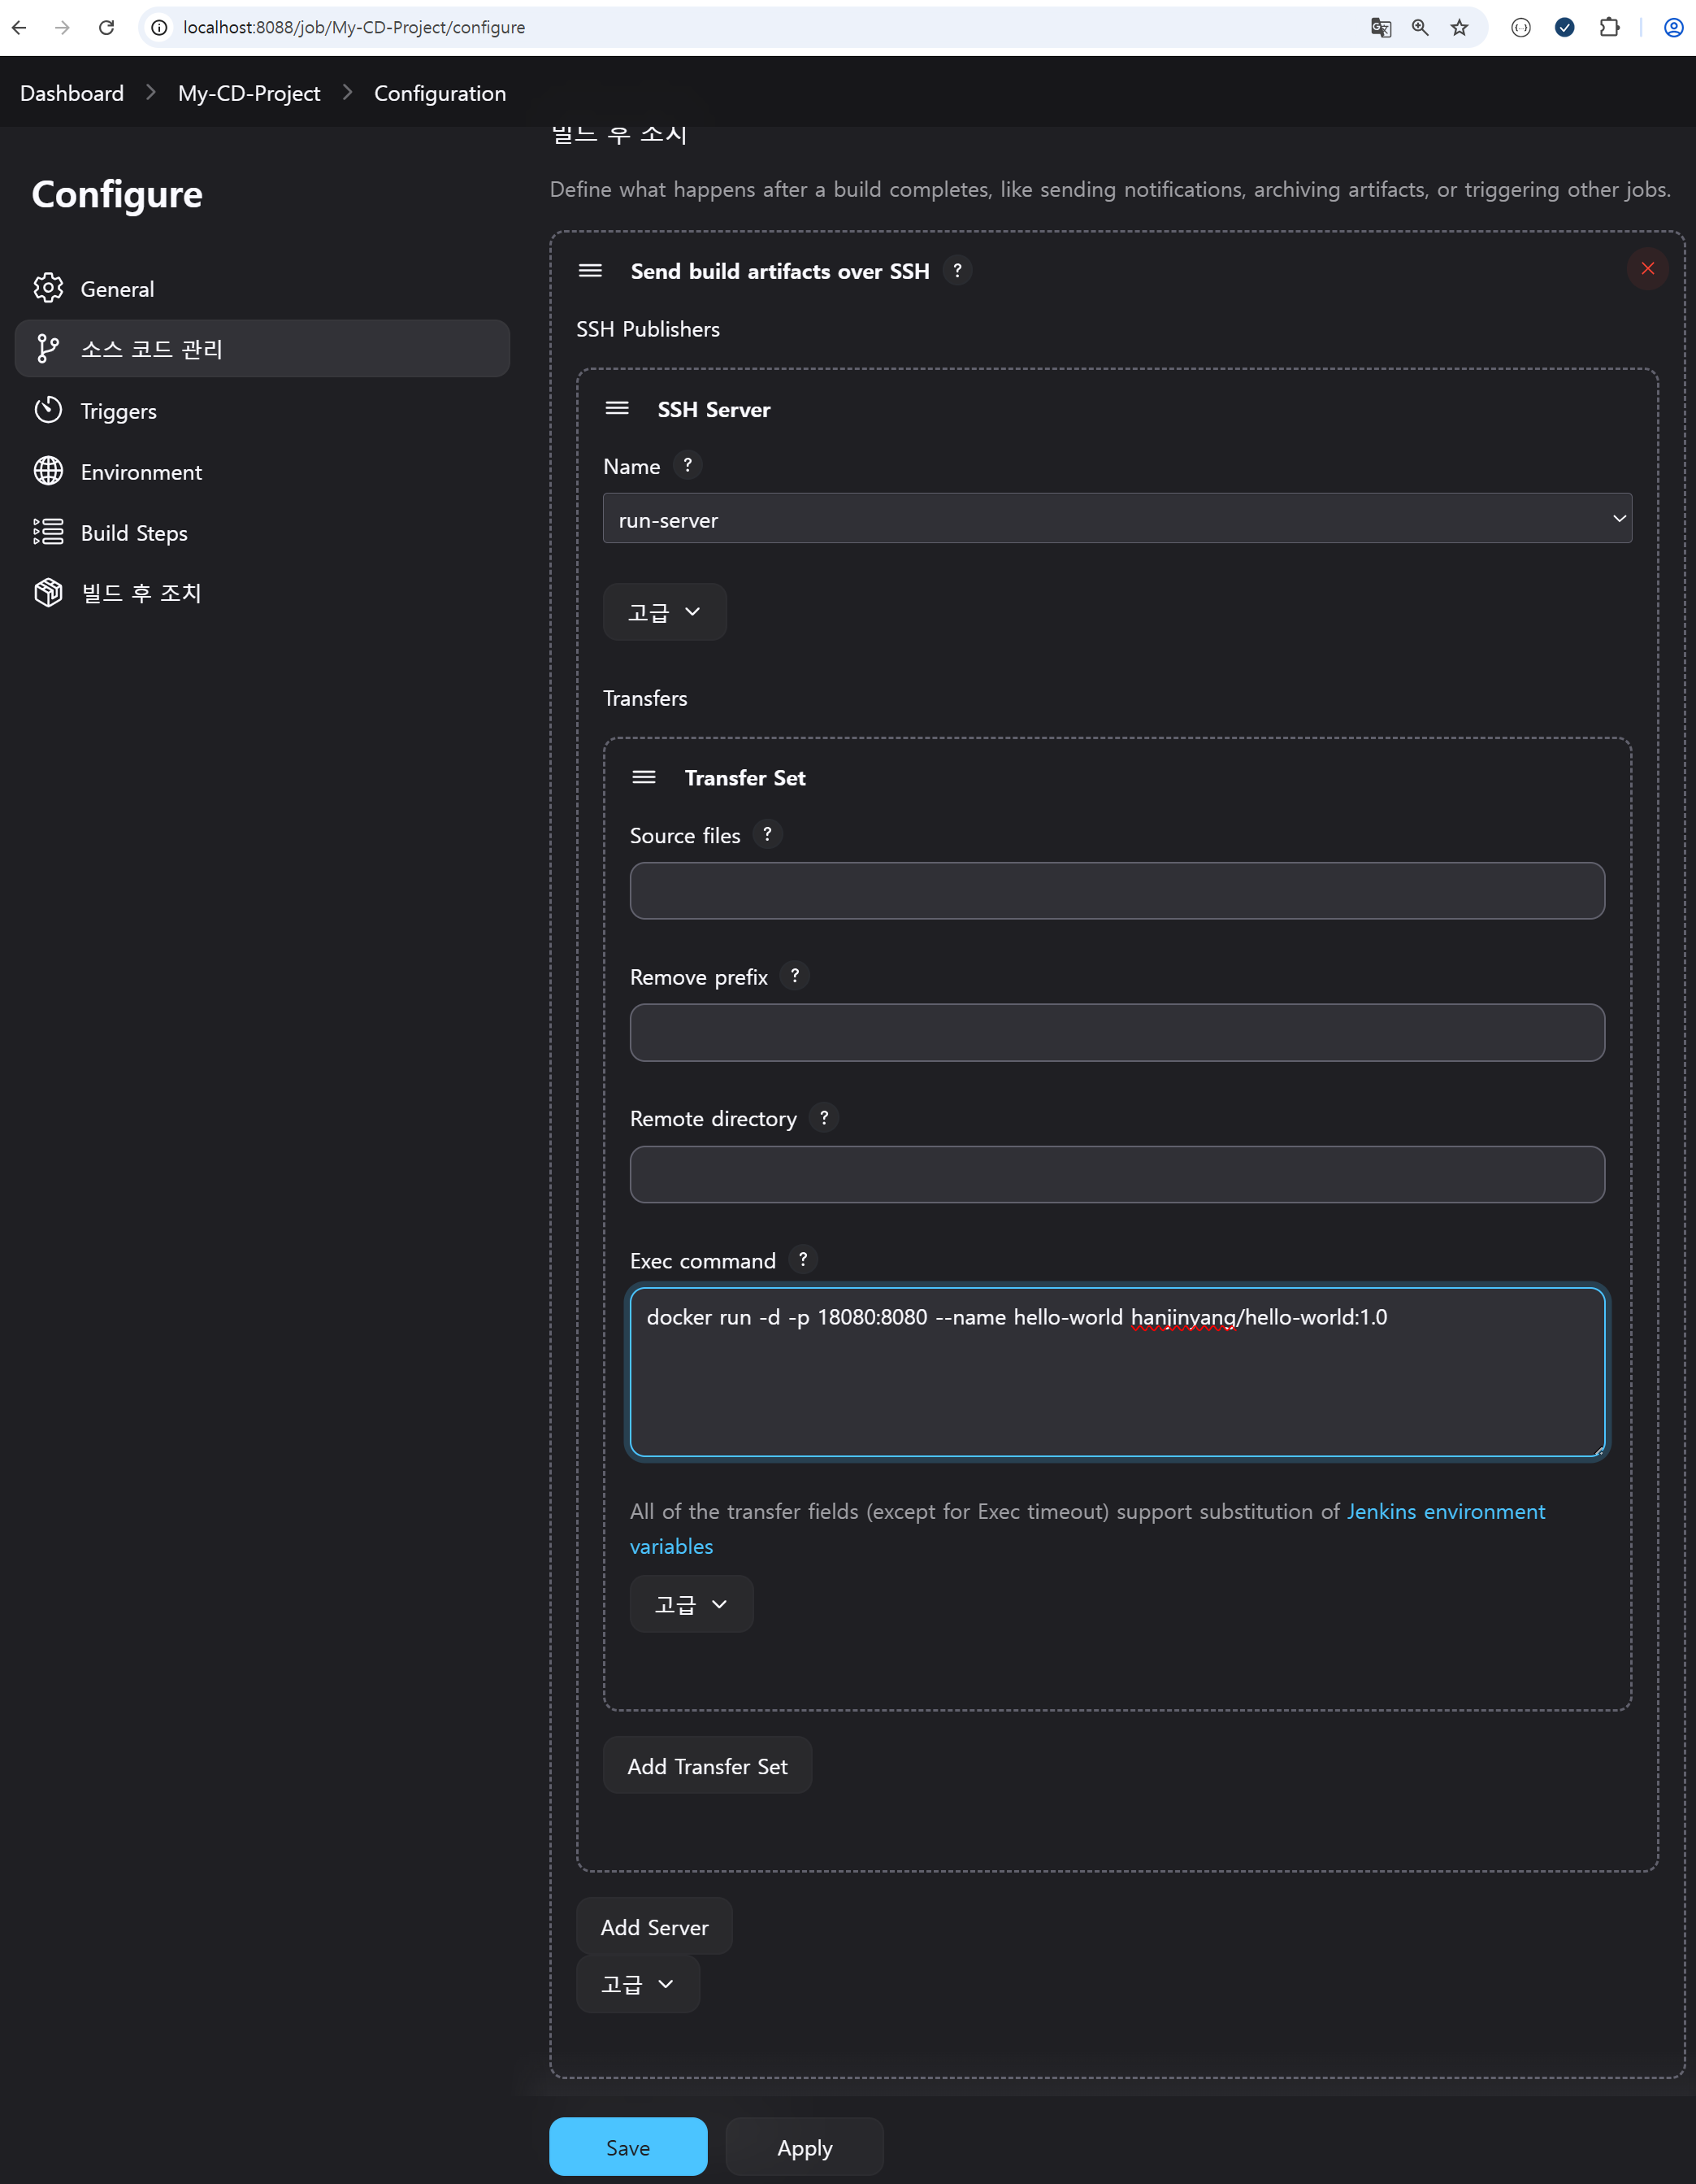Go to Build Steps section in sidebar
This screenshot has width=1696, height=2184.
(x=134, y=533)
